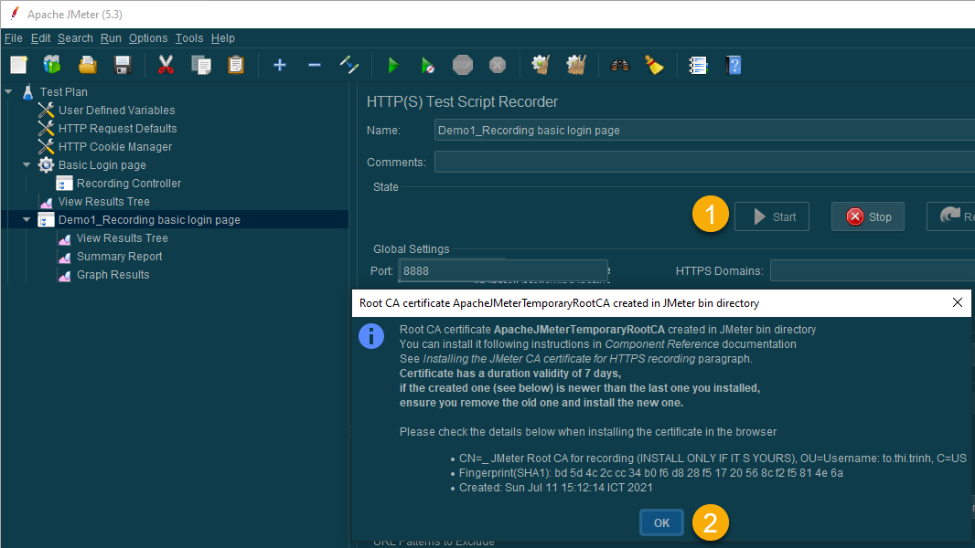
Task: Click the Shutdown test icon
Action: click(498, 65)
